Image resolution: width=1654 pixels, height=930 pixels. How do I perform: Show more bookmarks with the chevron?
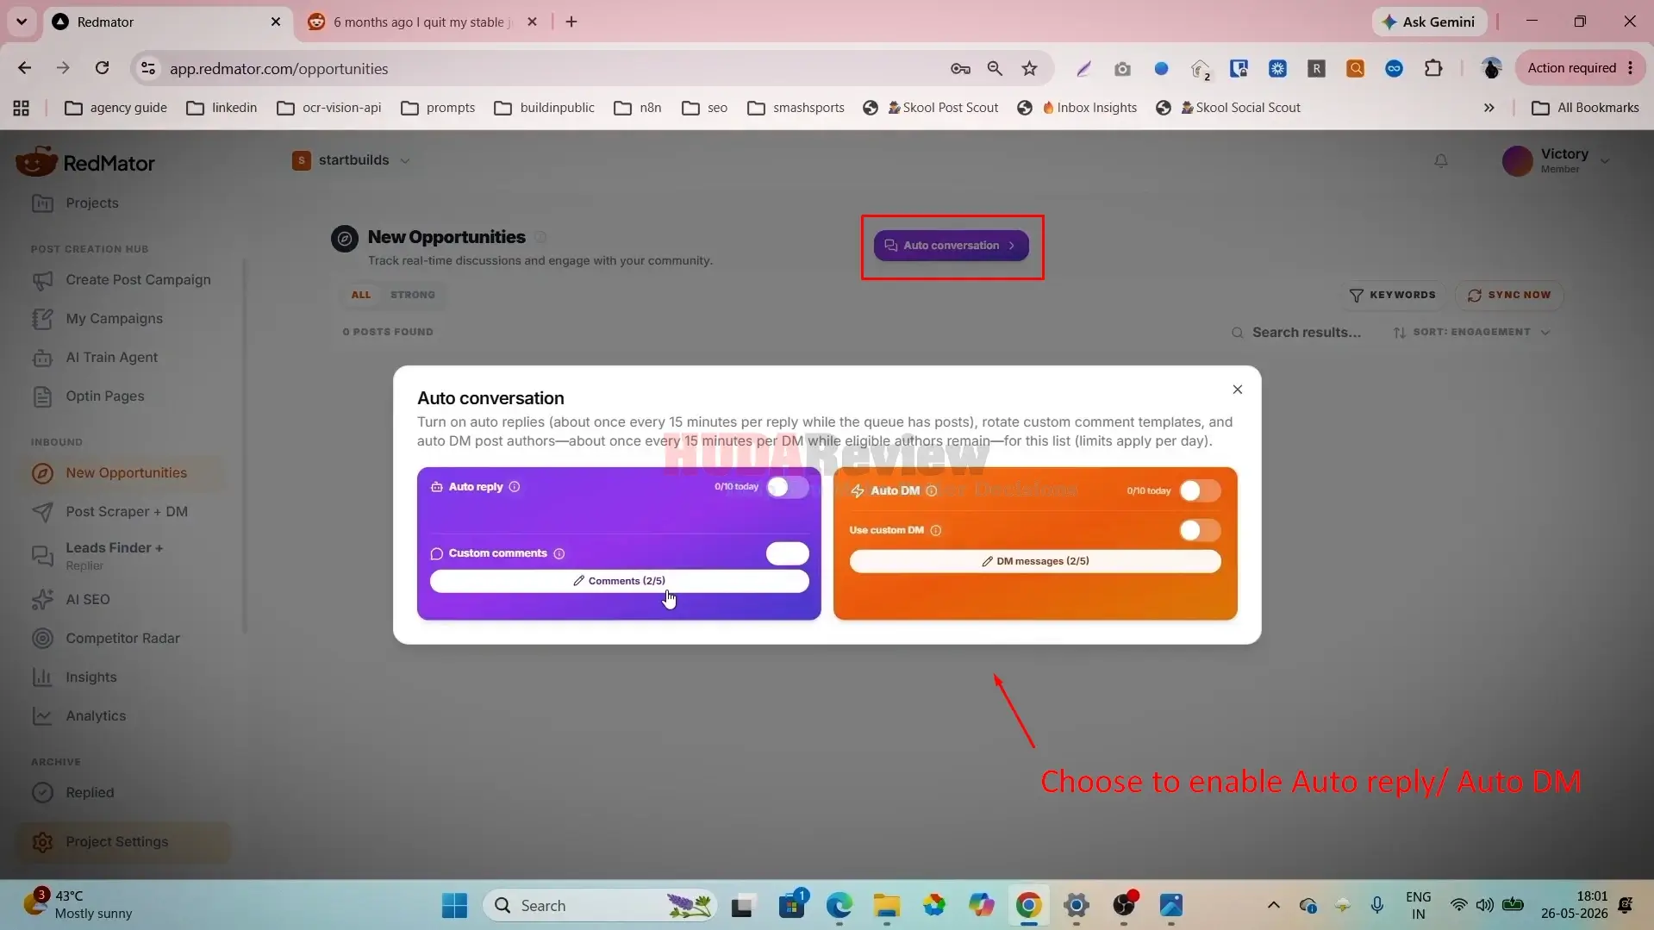point(1489,108)
